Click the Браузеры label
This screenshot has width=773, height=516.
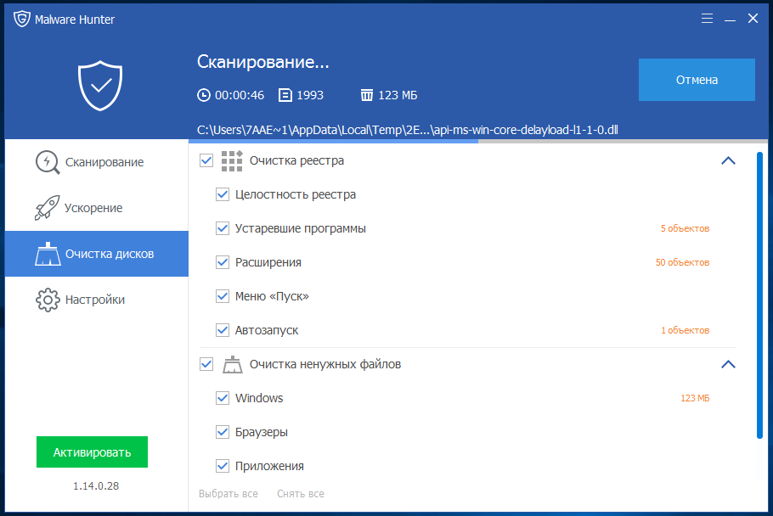click(x=262, y=432)
